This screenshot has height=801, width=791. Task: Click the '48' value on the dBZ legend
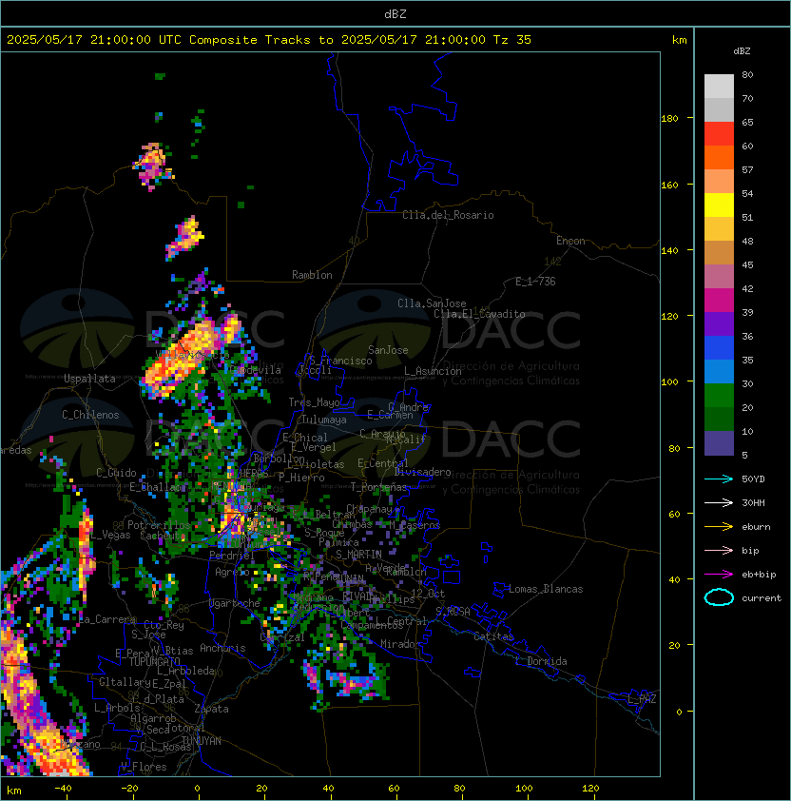click(x=747, y=241)
